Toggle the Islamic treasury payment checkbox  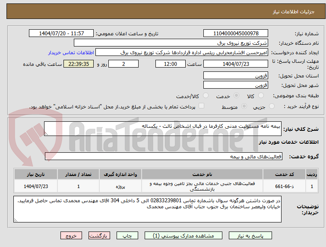[x=201, y=106]
